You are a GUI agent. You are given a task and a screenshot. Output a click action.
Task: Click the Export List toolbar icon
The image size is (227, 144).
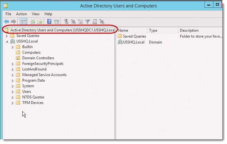tap(40, 22)
